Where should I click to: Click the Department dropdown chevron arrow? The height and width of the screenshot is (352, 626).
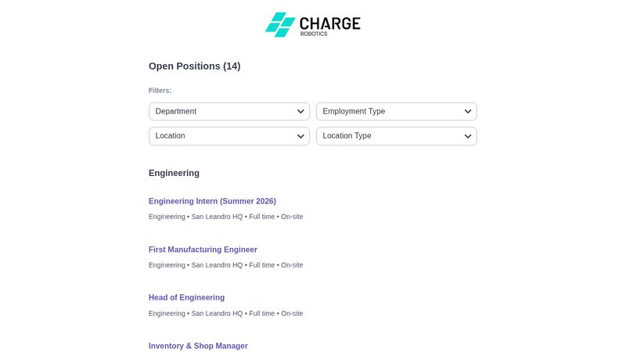pyautogui.click(x=300, y=111)
